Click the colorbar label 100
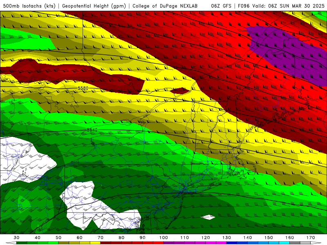Image resolution: width=327 pixels, height=245 pixels. tap(163, 238)
